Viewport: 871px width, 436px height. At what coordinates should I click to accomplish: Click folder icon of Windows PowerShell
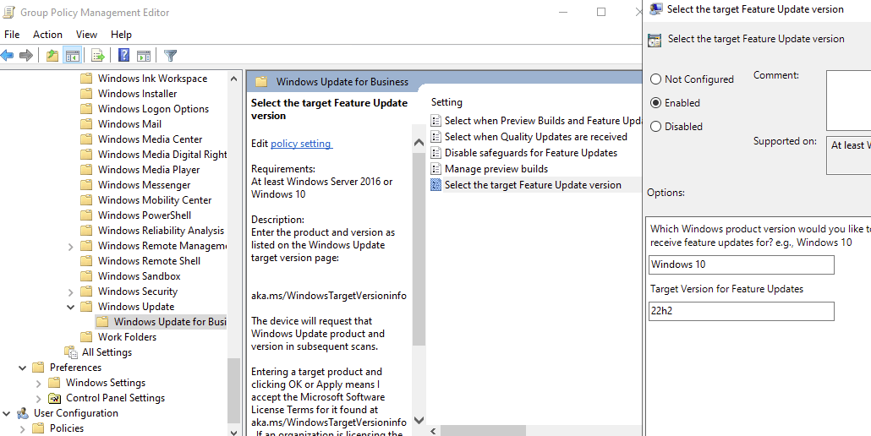tap(86, 215)
